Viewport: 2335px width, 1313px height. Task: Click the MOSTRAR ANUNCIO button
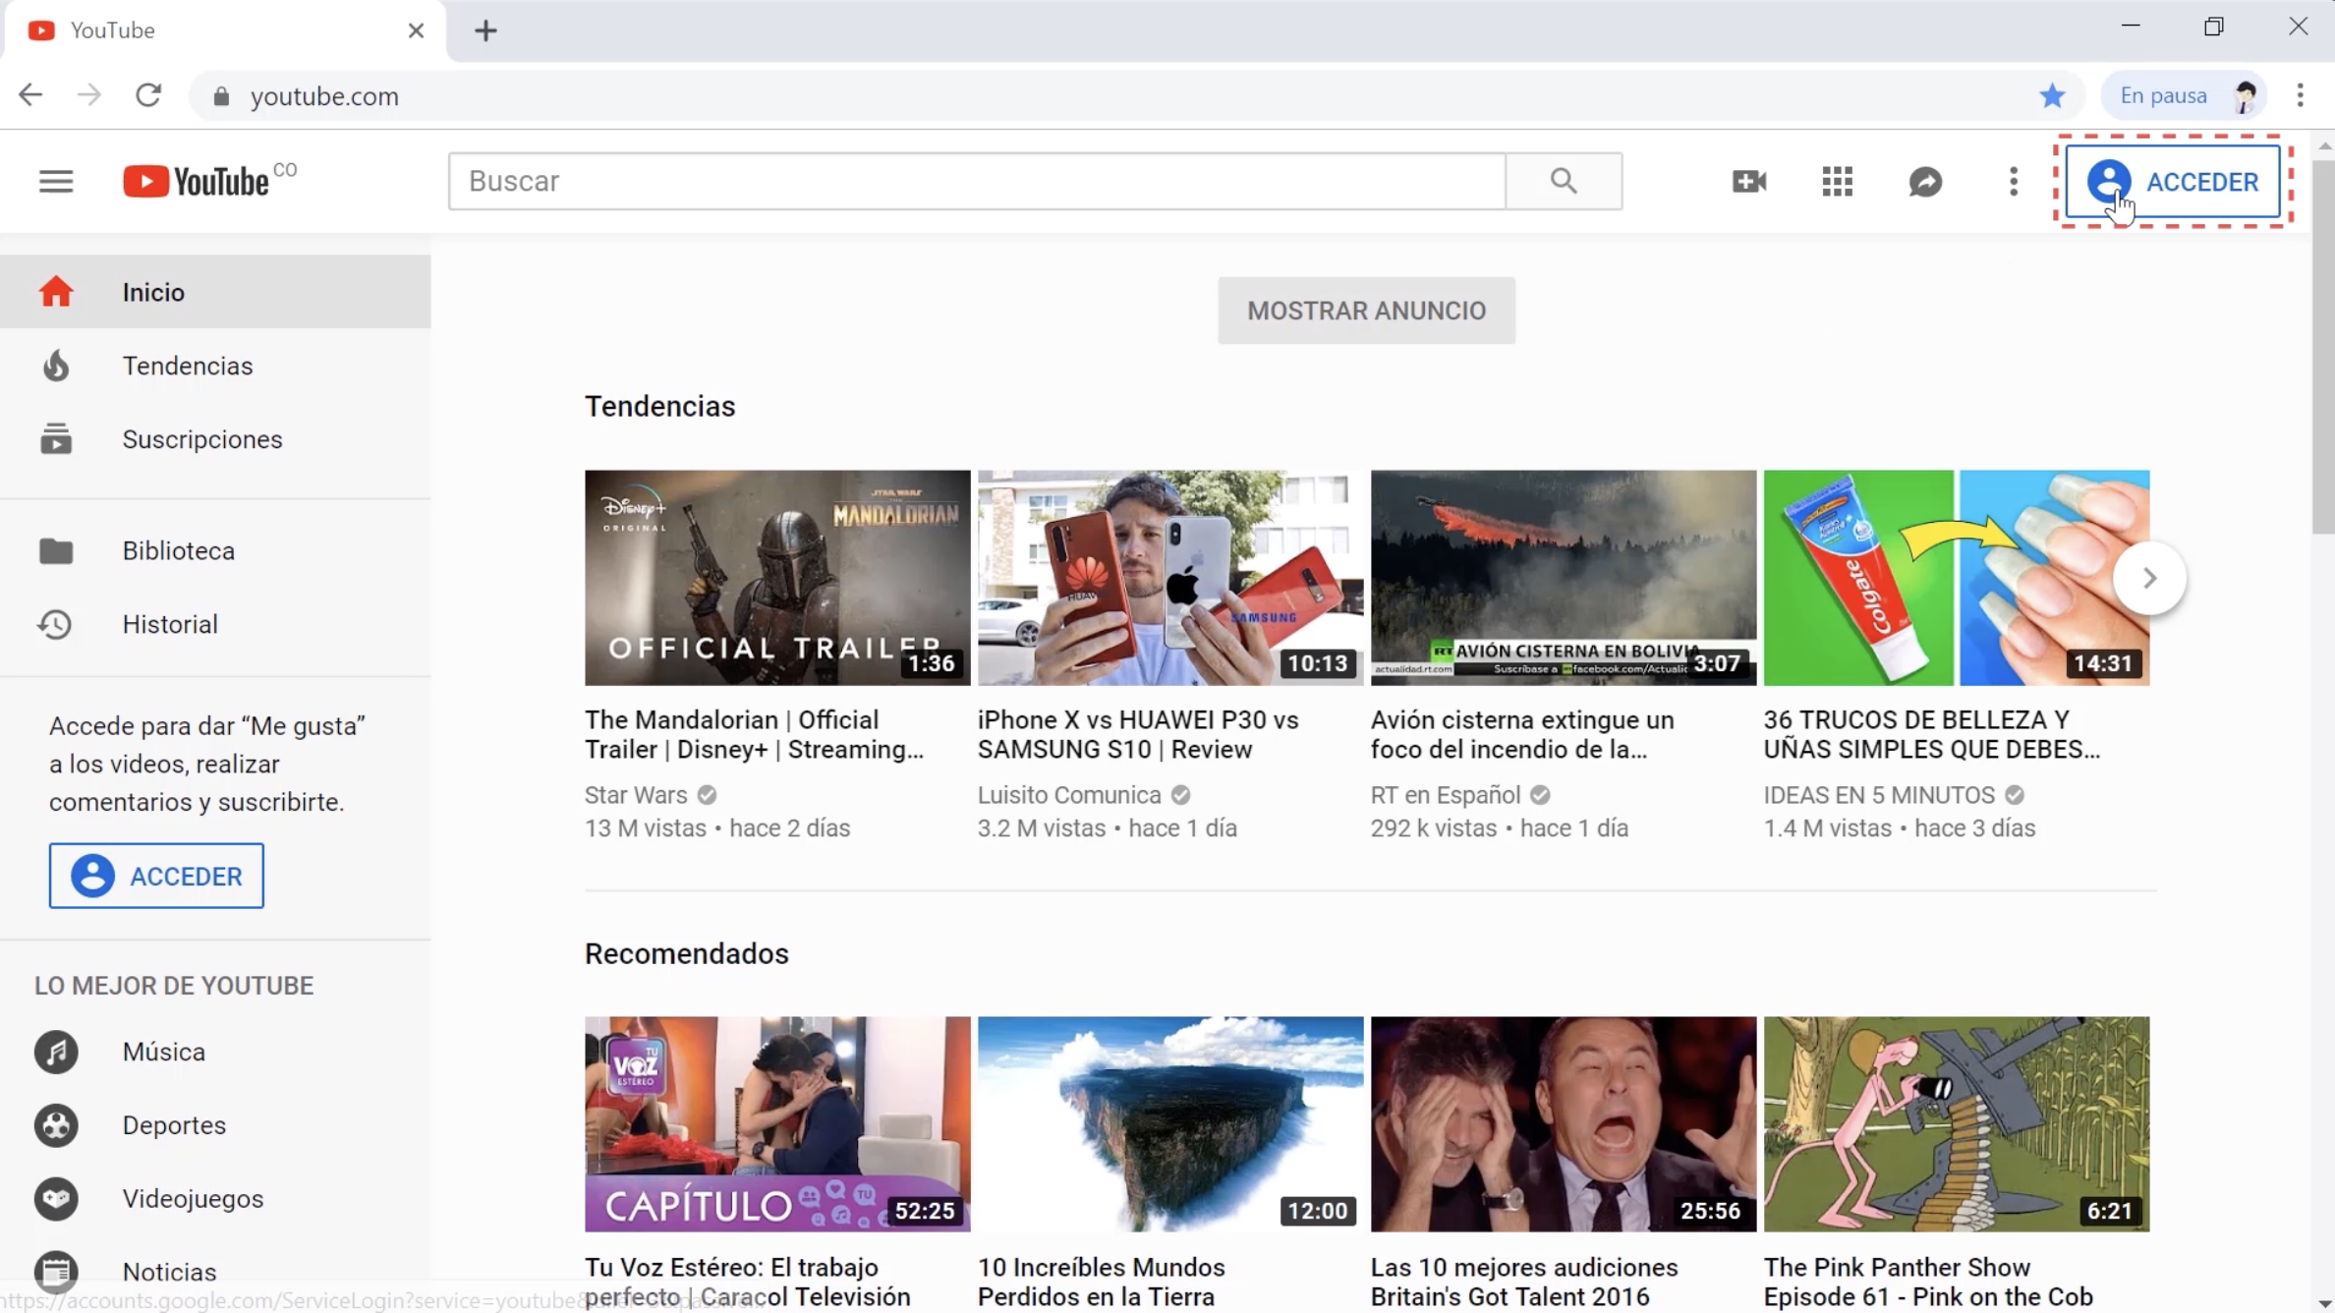[x=1366, y=310]
